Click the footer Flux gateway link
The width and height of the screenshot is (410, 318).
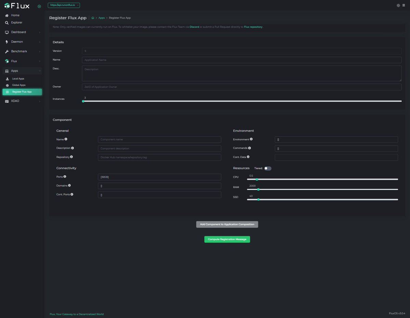tap(77, 314)
